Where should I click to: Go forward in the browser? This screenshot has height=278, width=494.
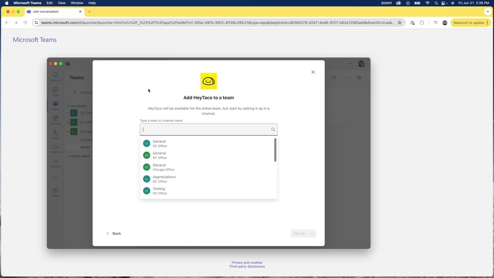coord(16,23)
